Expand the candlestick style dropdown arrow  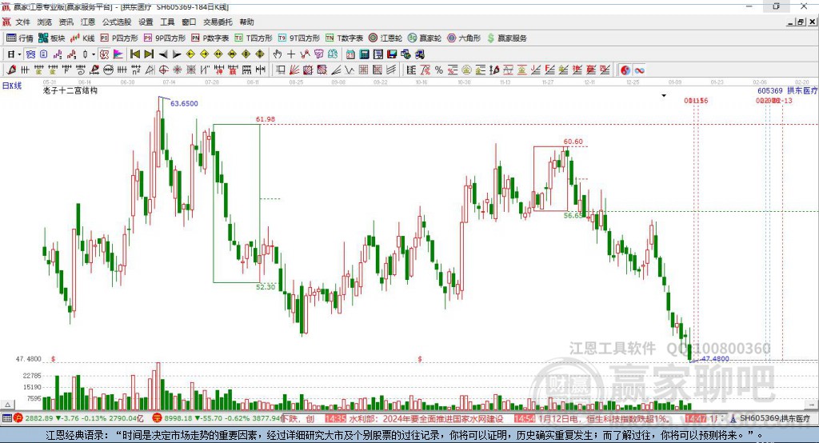point(94,54)
